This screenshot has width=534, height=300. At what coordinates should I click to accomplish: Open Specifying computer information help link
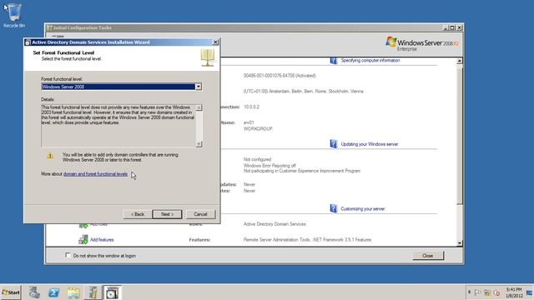(x=370, y=60)
